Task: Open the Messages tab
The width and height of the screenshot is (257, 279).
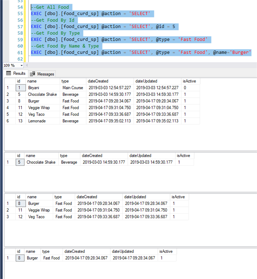Action: pyautogui.click(x=42, y=74)
